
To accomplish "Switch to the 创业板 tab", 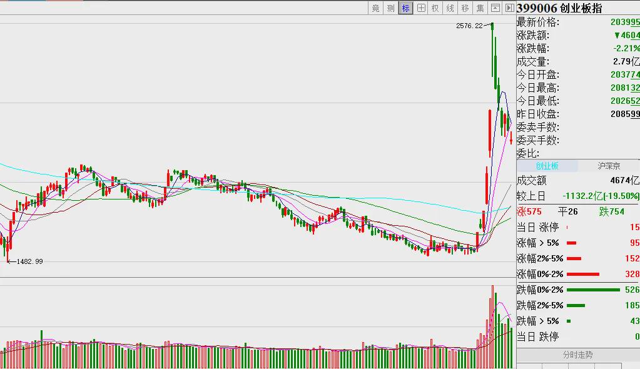I will (547, 166).
